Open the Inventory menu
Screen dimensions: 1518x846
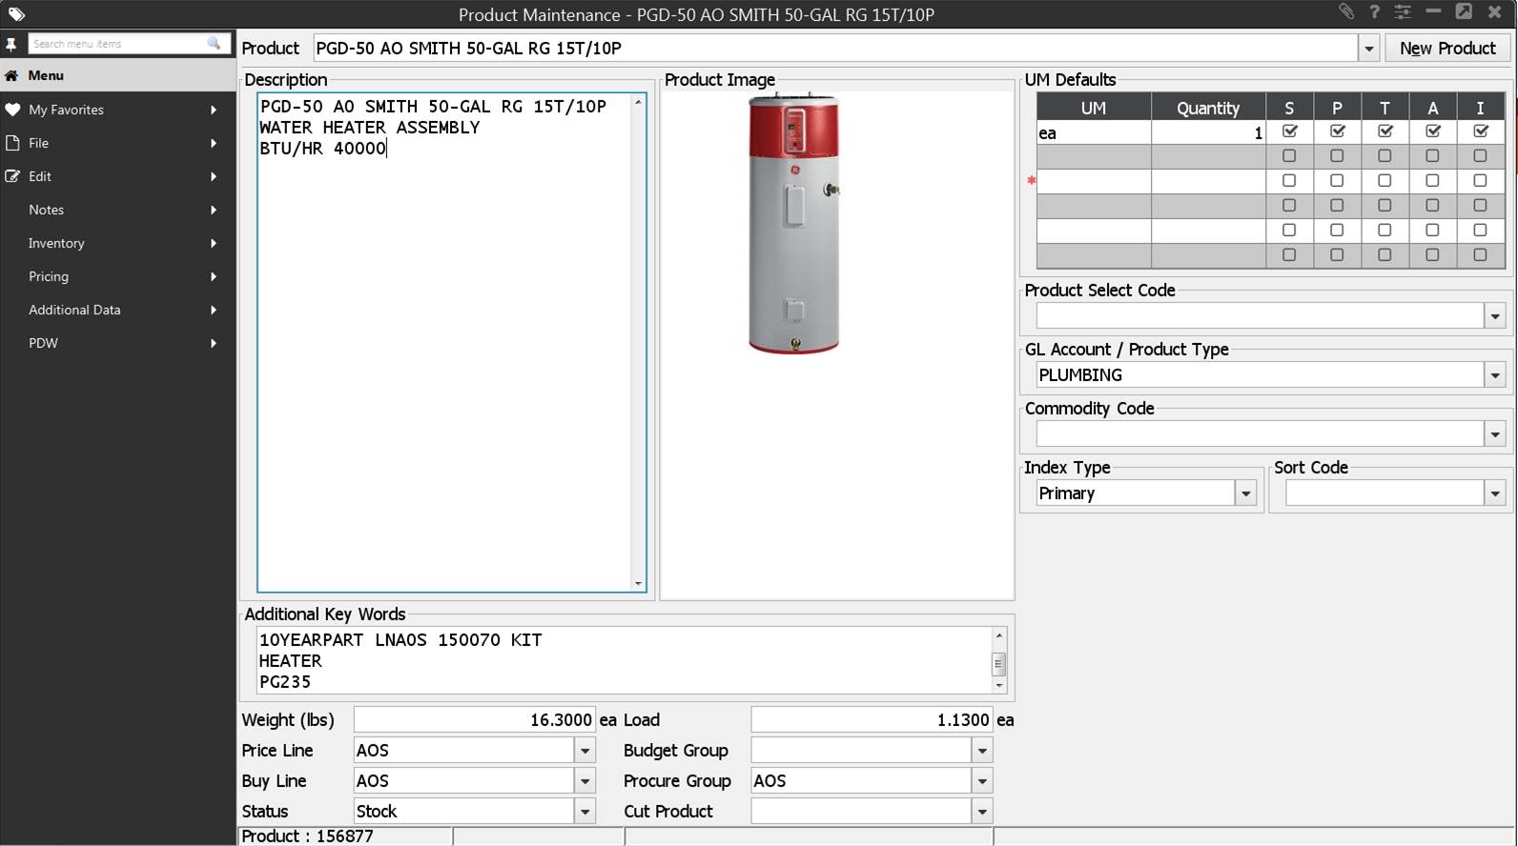[x=118, y=243]
